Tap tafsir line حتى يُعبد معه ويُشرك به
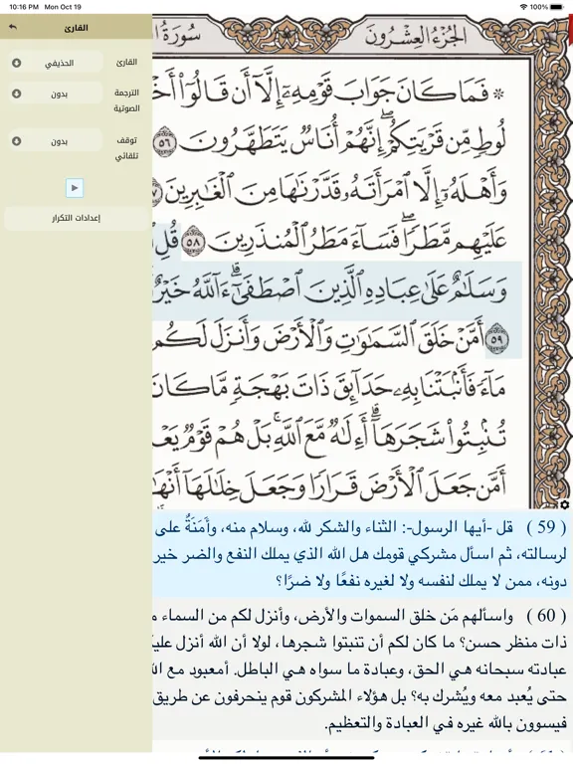The width and height of the screenshot is (573, 764). pyautogui.click(x=360, y=697)
